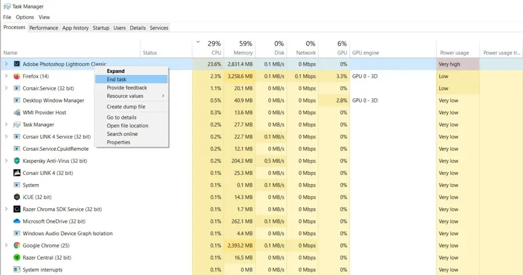Viewport: 523px width, 275px height.
Task: Open the File menu
Action: 7,17
